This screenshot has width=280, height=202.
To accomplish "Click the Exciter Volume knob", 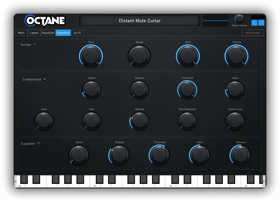I will [x=237, y=56].
